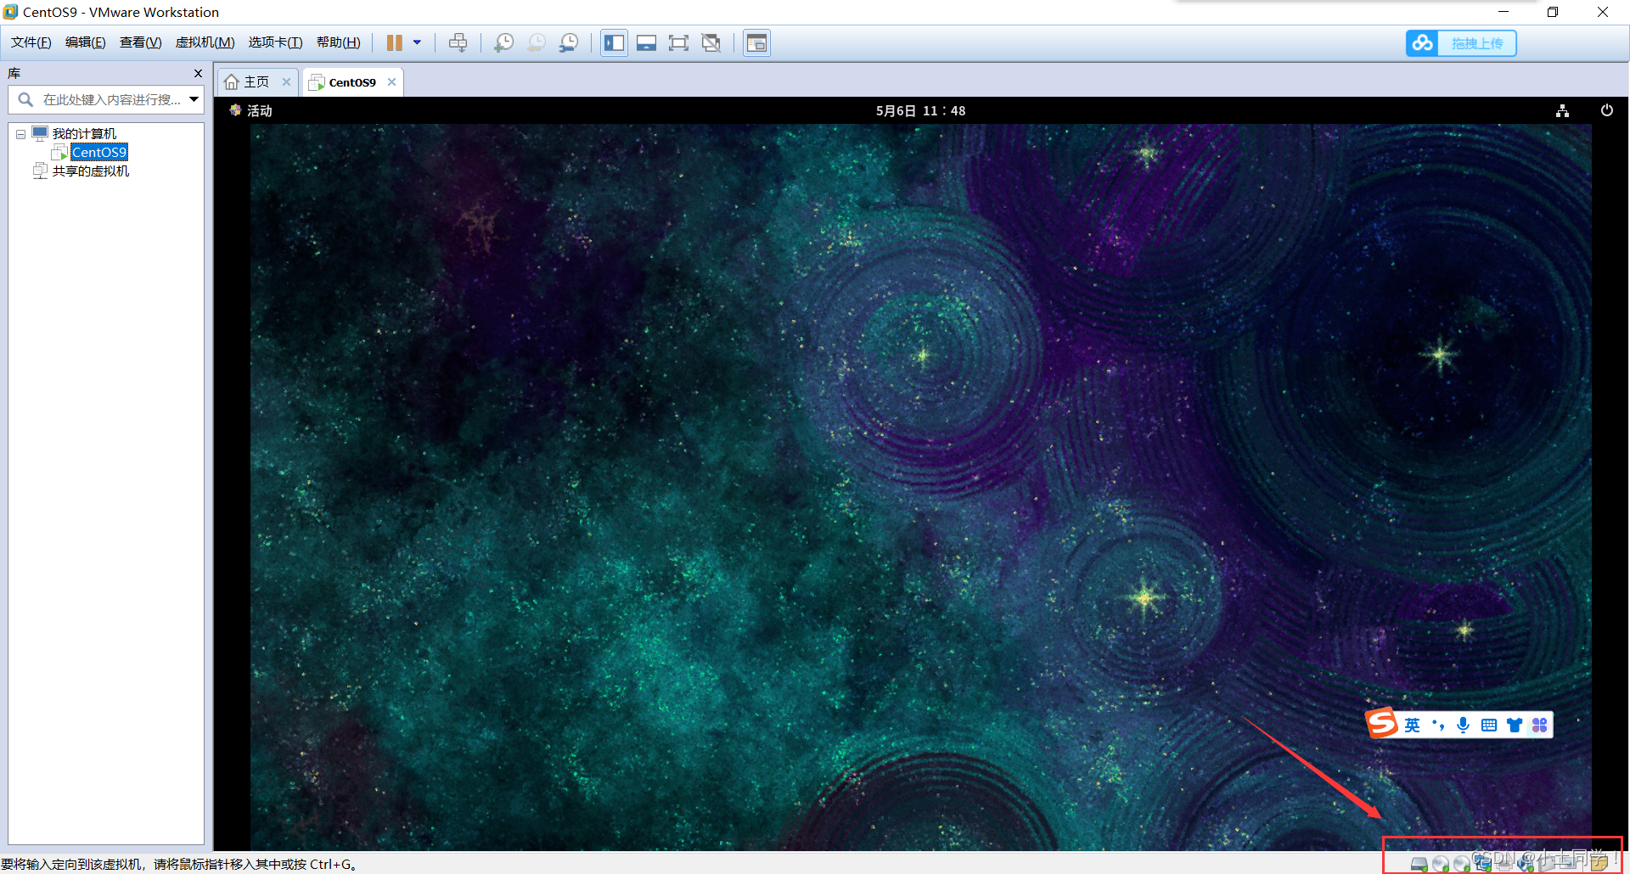Toggle the thumbnail bar view
The height and width of the screenshot is (874, 1630).
(646, 43)
